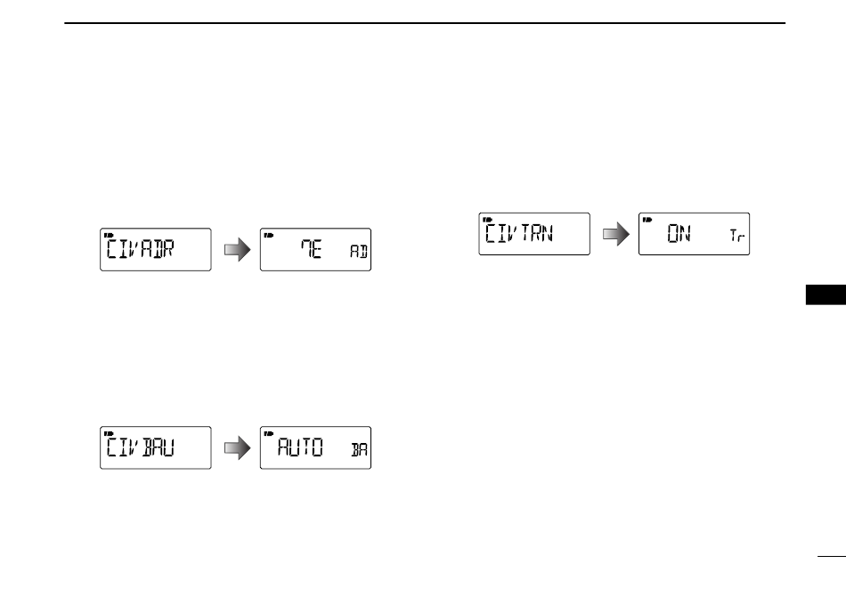Click the AUTO baud rate value
The height and width of the screenshot is (596, 846).
point(300,447)
